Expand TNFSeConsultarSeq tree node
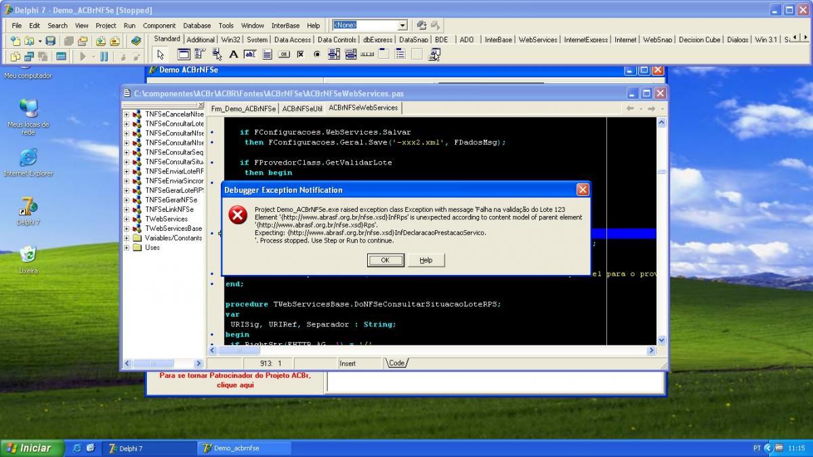The height and width of the screenshot is (457, 813). pyautogui.click(x=126, y=152)
